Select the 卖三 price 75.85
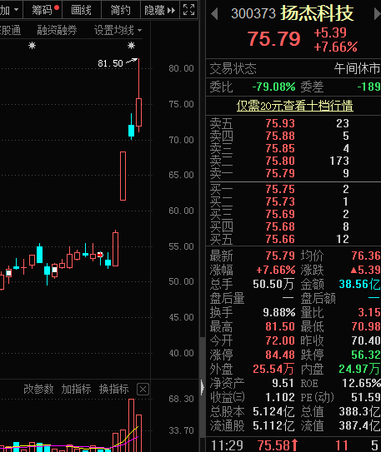The width and height of the screenshot is (381, 452). click(280, 148)
